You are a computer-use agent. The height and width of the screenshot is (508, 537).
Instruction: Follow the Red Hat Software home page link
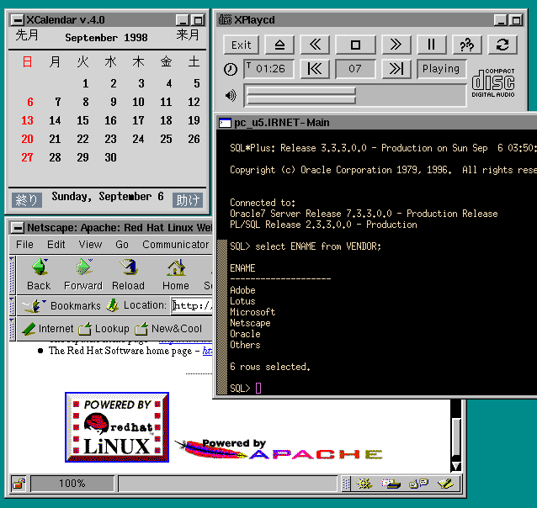[207, 351]
